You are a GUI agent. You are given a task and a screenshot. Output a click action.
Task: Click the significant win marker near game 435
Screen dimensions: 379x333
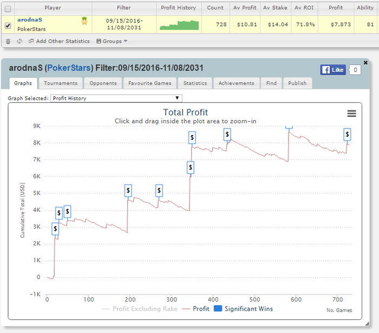227,134
